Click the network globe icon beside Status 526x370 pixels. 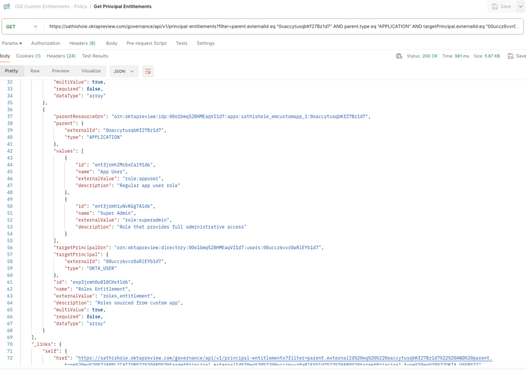(x=399, y=56)
